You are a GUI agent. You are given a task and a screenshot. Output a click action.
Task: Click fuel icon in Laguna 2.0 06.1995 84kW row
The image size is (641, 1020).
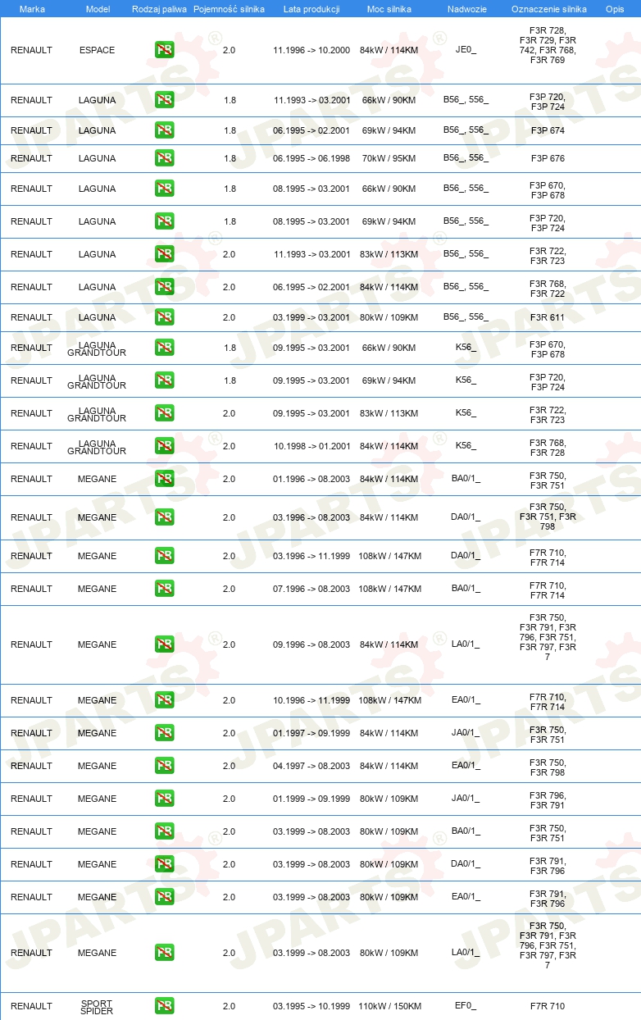[x=164, y=287]
